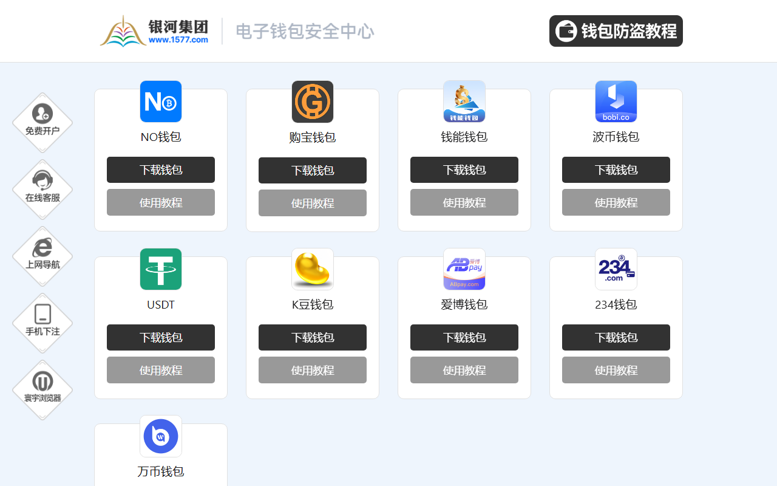
Task: Click the 钱能钱包 name label
Action: tap(464, 137)
